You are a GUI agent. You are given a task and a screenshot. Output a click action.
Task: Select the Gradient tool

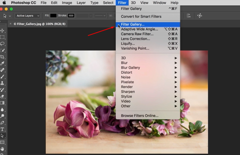click(2, 103)
